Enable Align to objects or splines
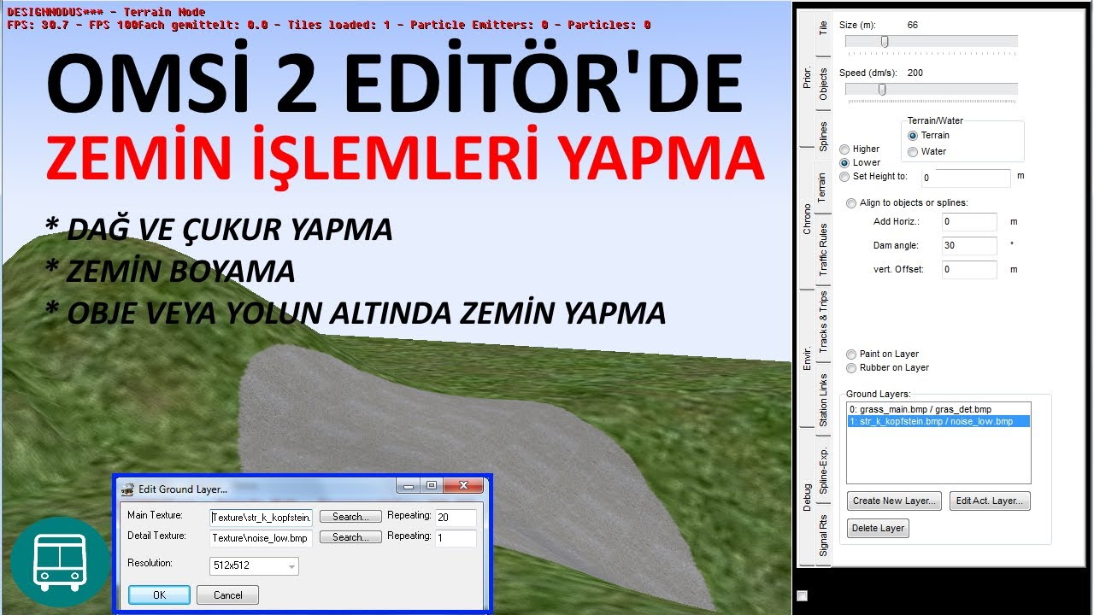The height and width of the screenshot is (615, 1094). coord(907,203)
